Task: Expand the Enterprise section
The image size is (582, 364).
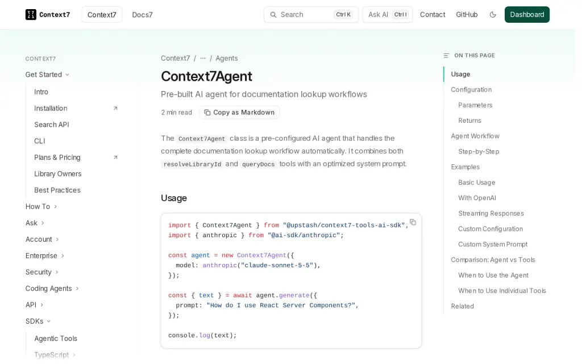Action: 45,255
